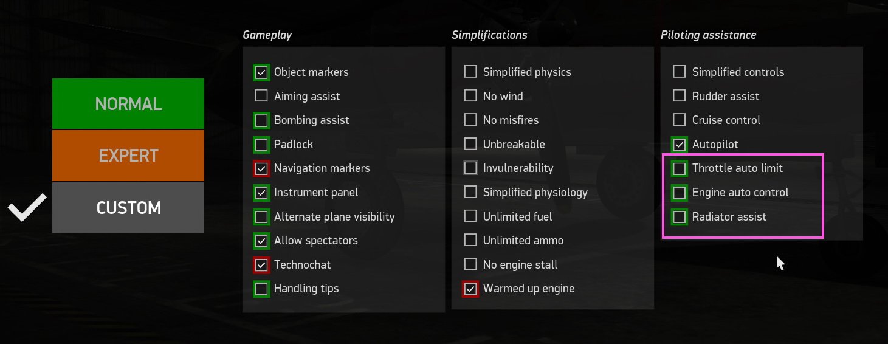Select the NORMAL difficulty preset
This screenshot has height=344, width=888.
click(x=128, y=104)
